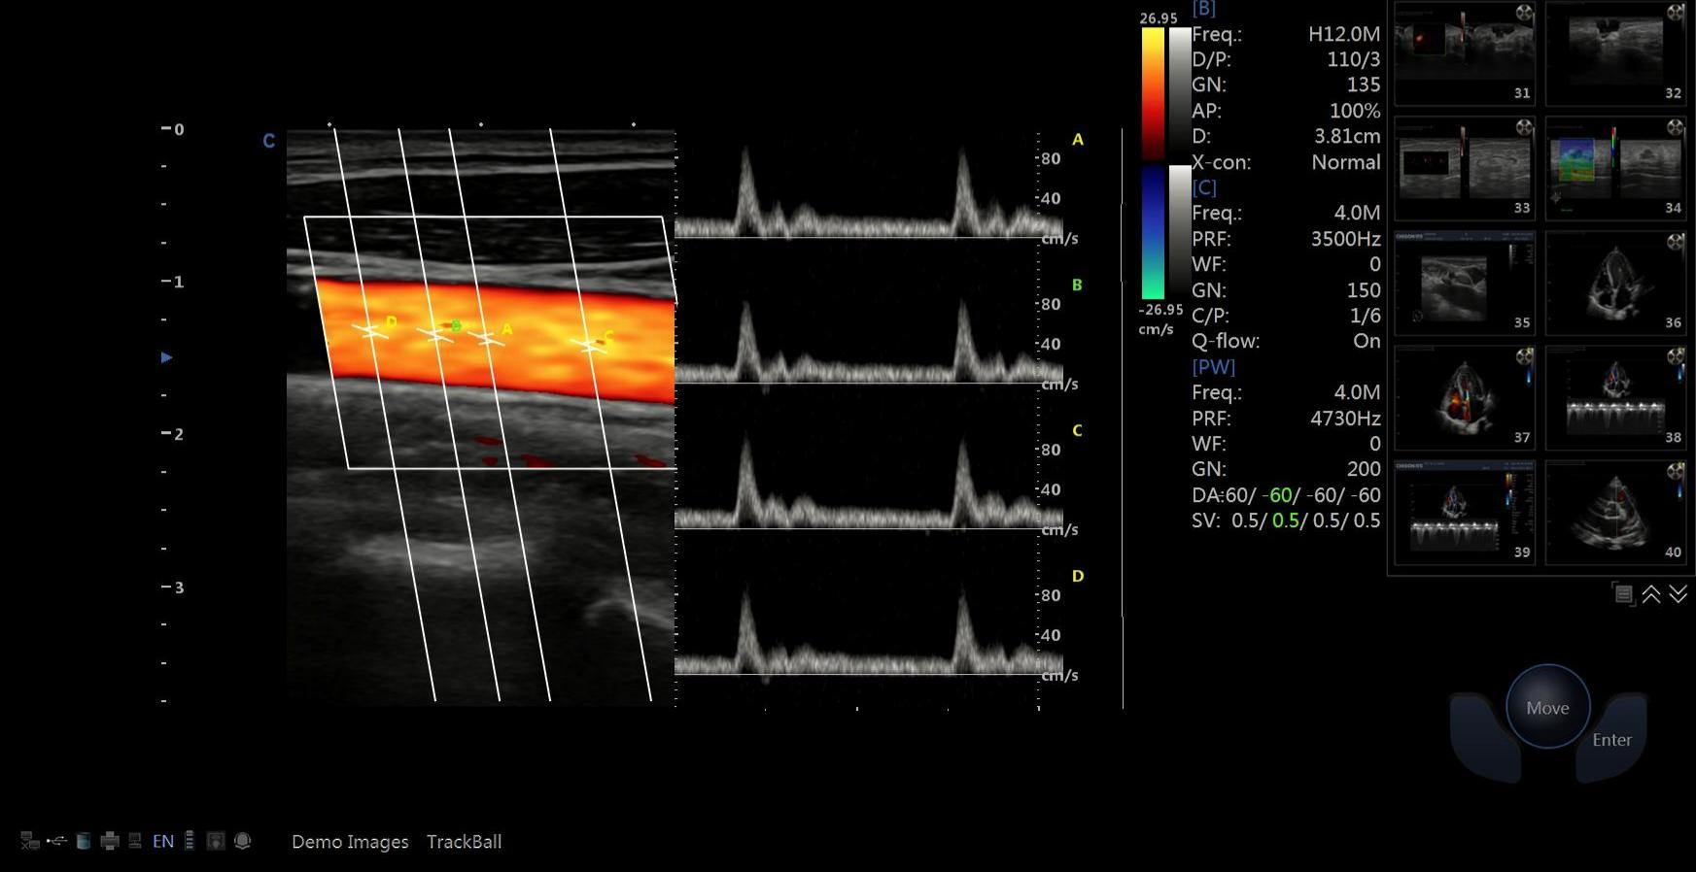The image size is (1696, 872).
Task: Click the 26.95 maximum velocity scale label
Action: [x=1159, y=18]
